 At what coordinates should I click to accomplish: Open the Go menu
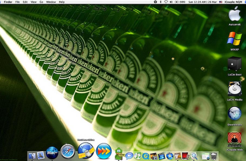(x=41, y=2)
